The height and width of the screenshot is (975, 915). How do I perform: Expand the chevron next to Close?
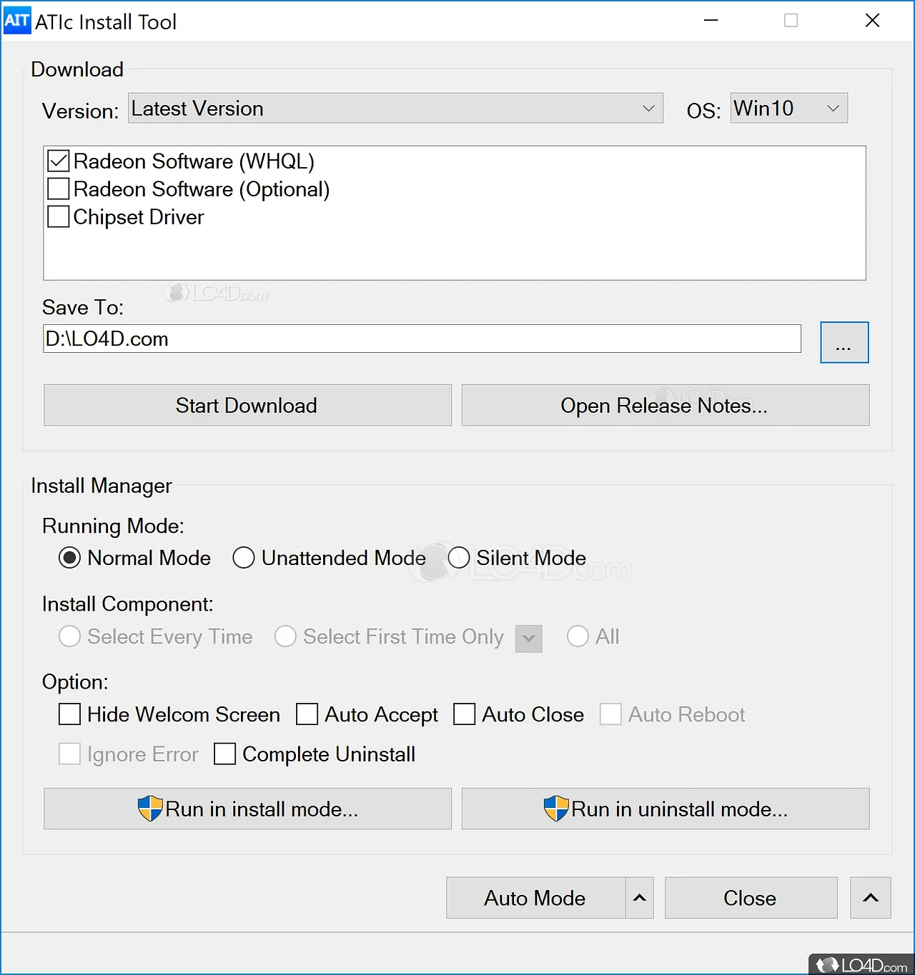click(x=870, y=898)
